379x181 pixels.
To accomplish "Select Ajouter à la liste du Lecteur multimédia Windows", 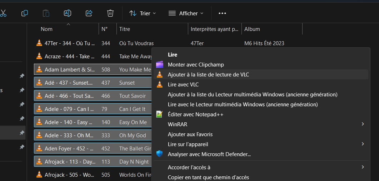I will 261,95.
